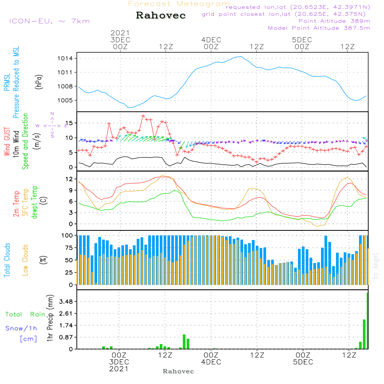The image size is (384, 384).
Task: Click the 1005 pressure tick value
Action: click(65, 100)
